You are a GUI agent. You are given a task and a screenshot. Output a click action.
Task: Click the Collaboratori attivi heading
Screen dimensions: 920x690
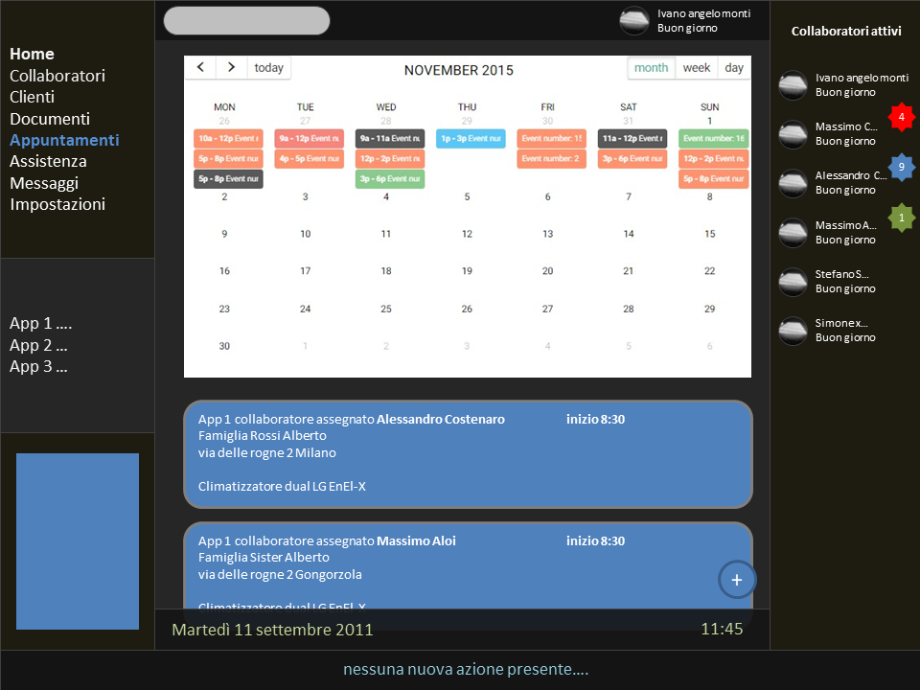point(846,31)
